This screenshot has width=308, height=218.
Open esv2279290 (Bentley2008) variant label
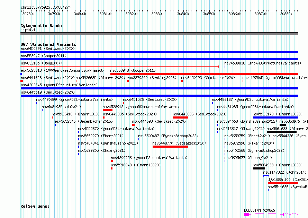pyautogui.click(x=152, y=78)
